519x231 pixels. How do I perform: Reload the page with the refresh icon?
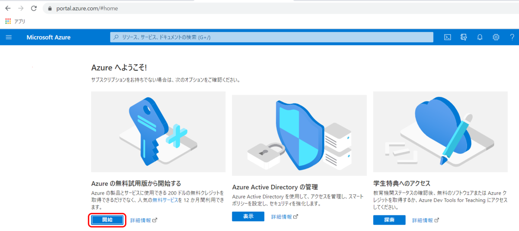[x=34, y=8]
